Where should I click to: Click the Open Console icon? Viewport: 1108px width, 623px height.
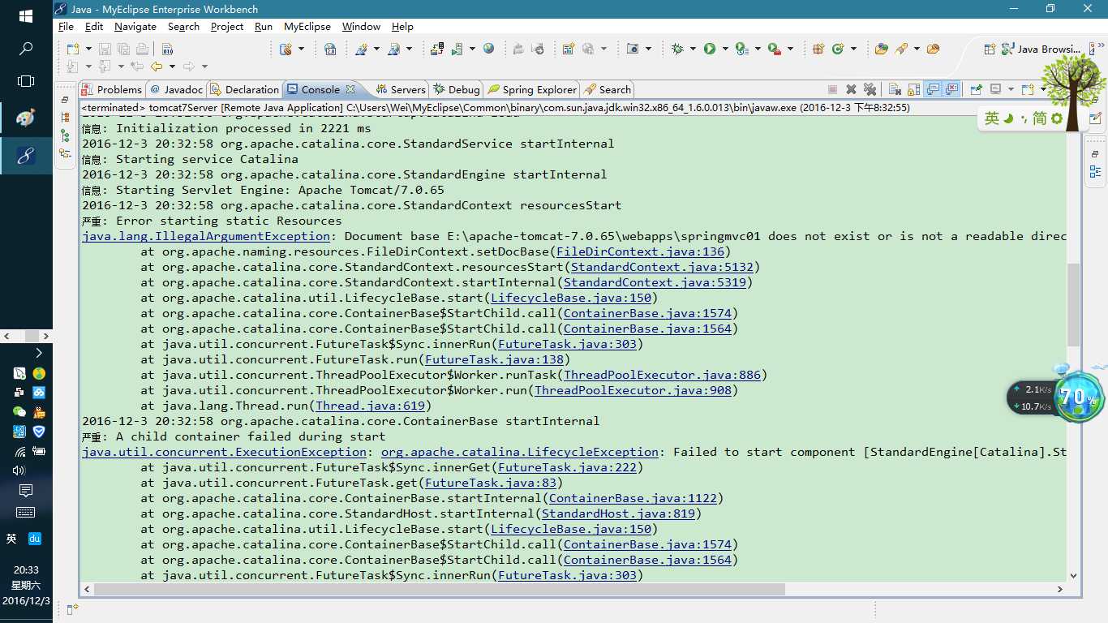[1028, 89]
